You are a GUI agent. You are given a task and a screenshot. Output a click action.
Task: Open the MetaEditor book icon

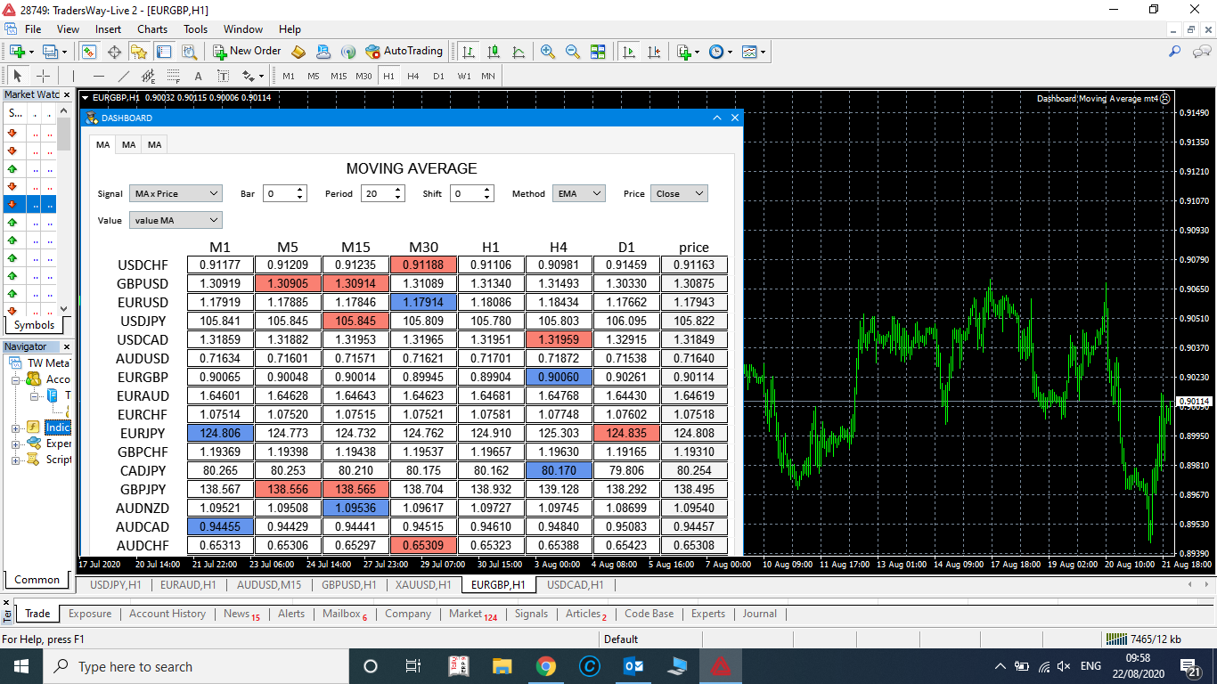(298, 52)
